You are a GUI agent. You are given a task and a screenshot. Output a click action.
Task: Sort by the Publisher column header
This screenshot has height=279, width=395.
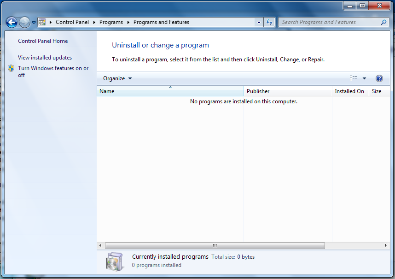coord(288,91)
